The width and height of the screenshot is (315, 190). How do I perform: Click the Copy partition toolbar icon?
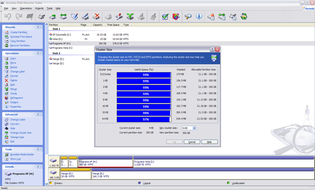[x=41, y=16]
